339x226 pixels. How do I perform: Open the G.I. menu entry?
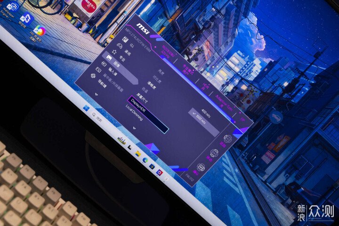(x=132, y=45)
